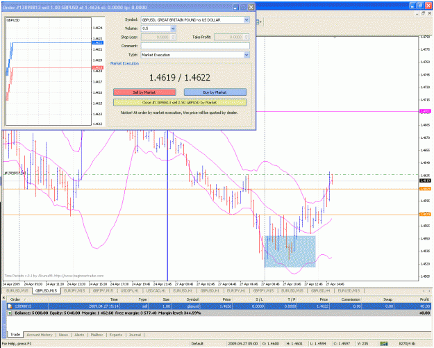434x348 pixels.
Task: Click the connection status bars icon
Action: click(x=384, y=344)
